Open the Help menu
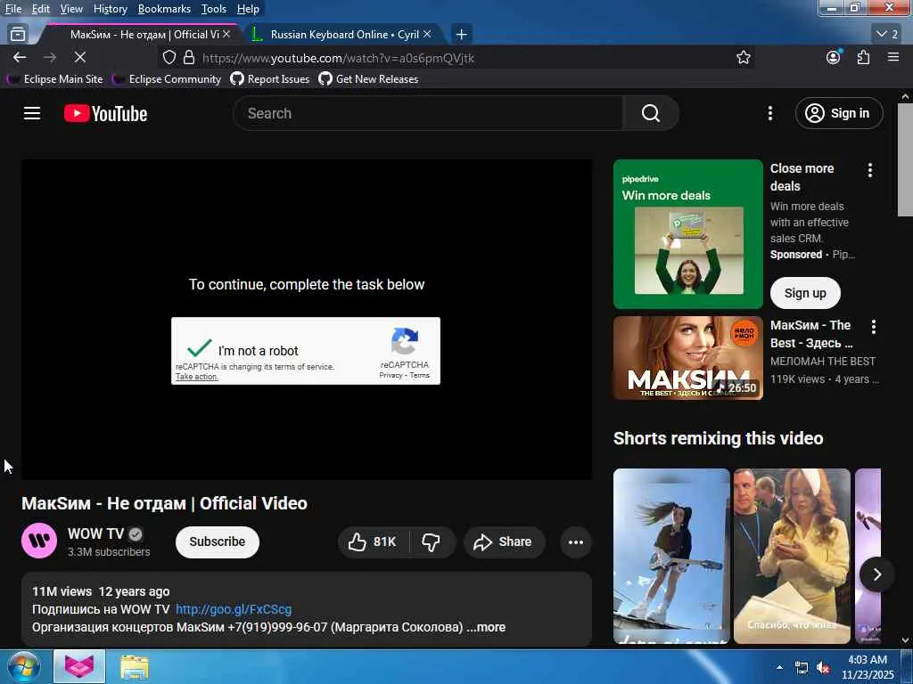Screen dimensions: 913x684 coord(248,9)
